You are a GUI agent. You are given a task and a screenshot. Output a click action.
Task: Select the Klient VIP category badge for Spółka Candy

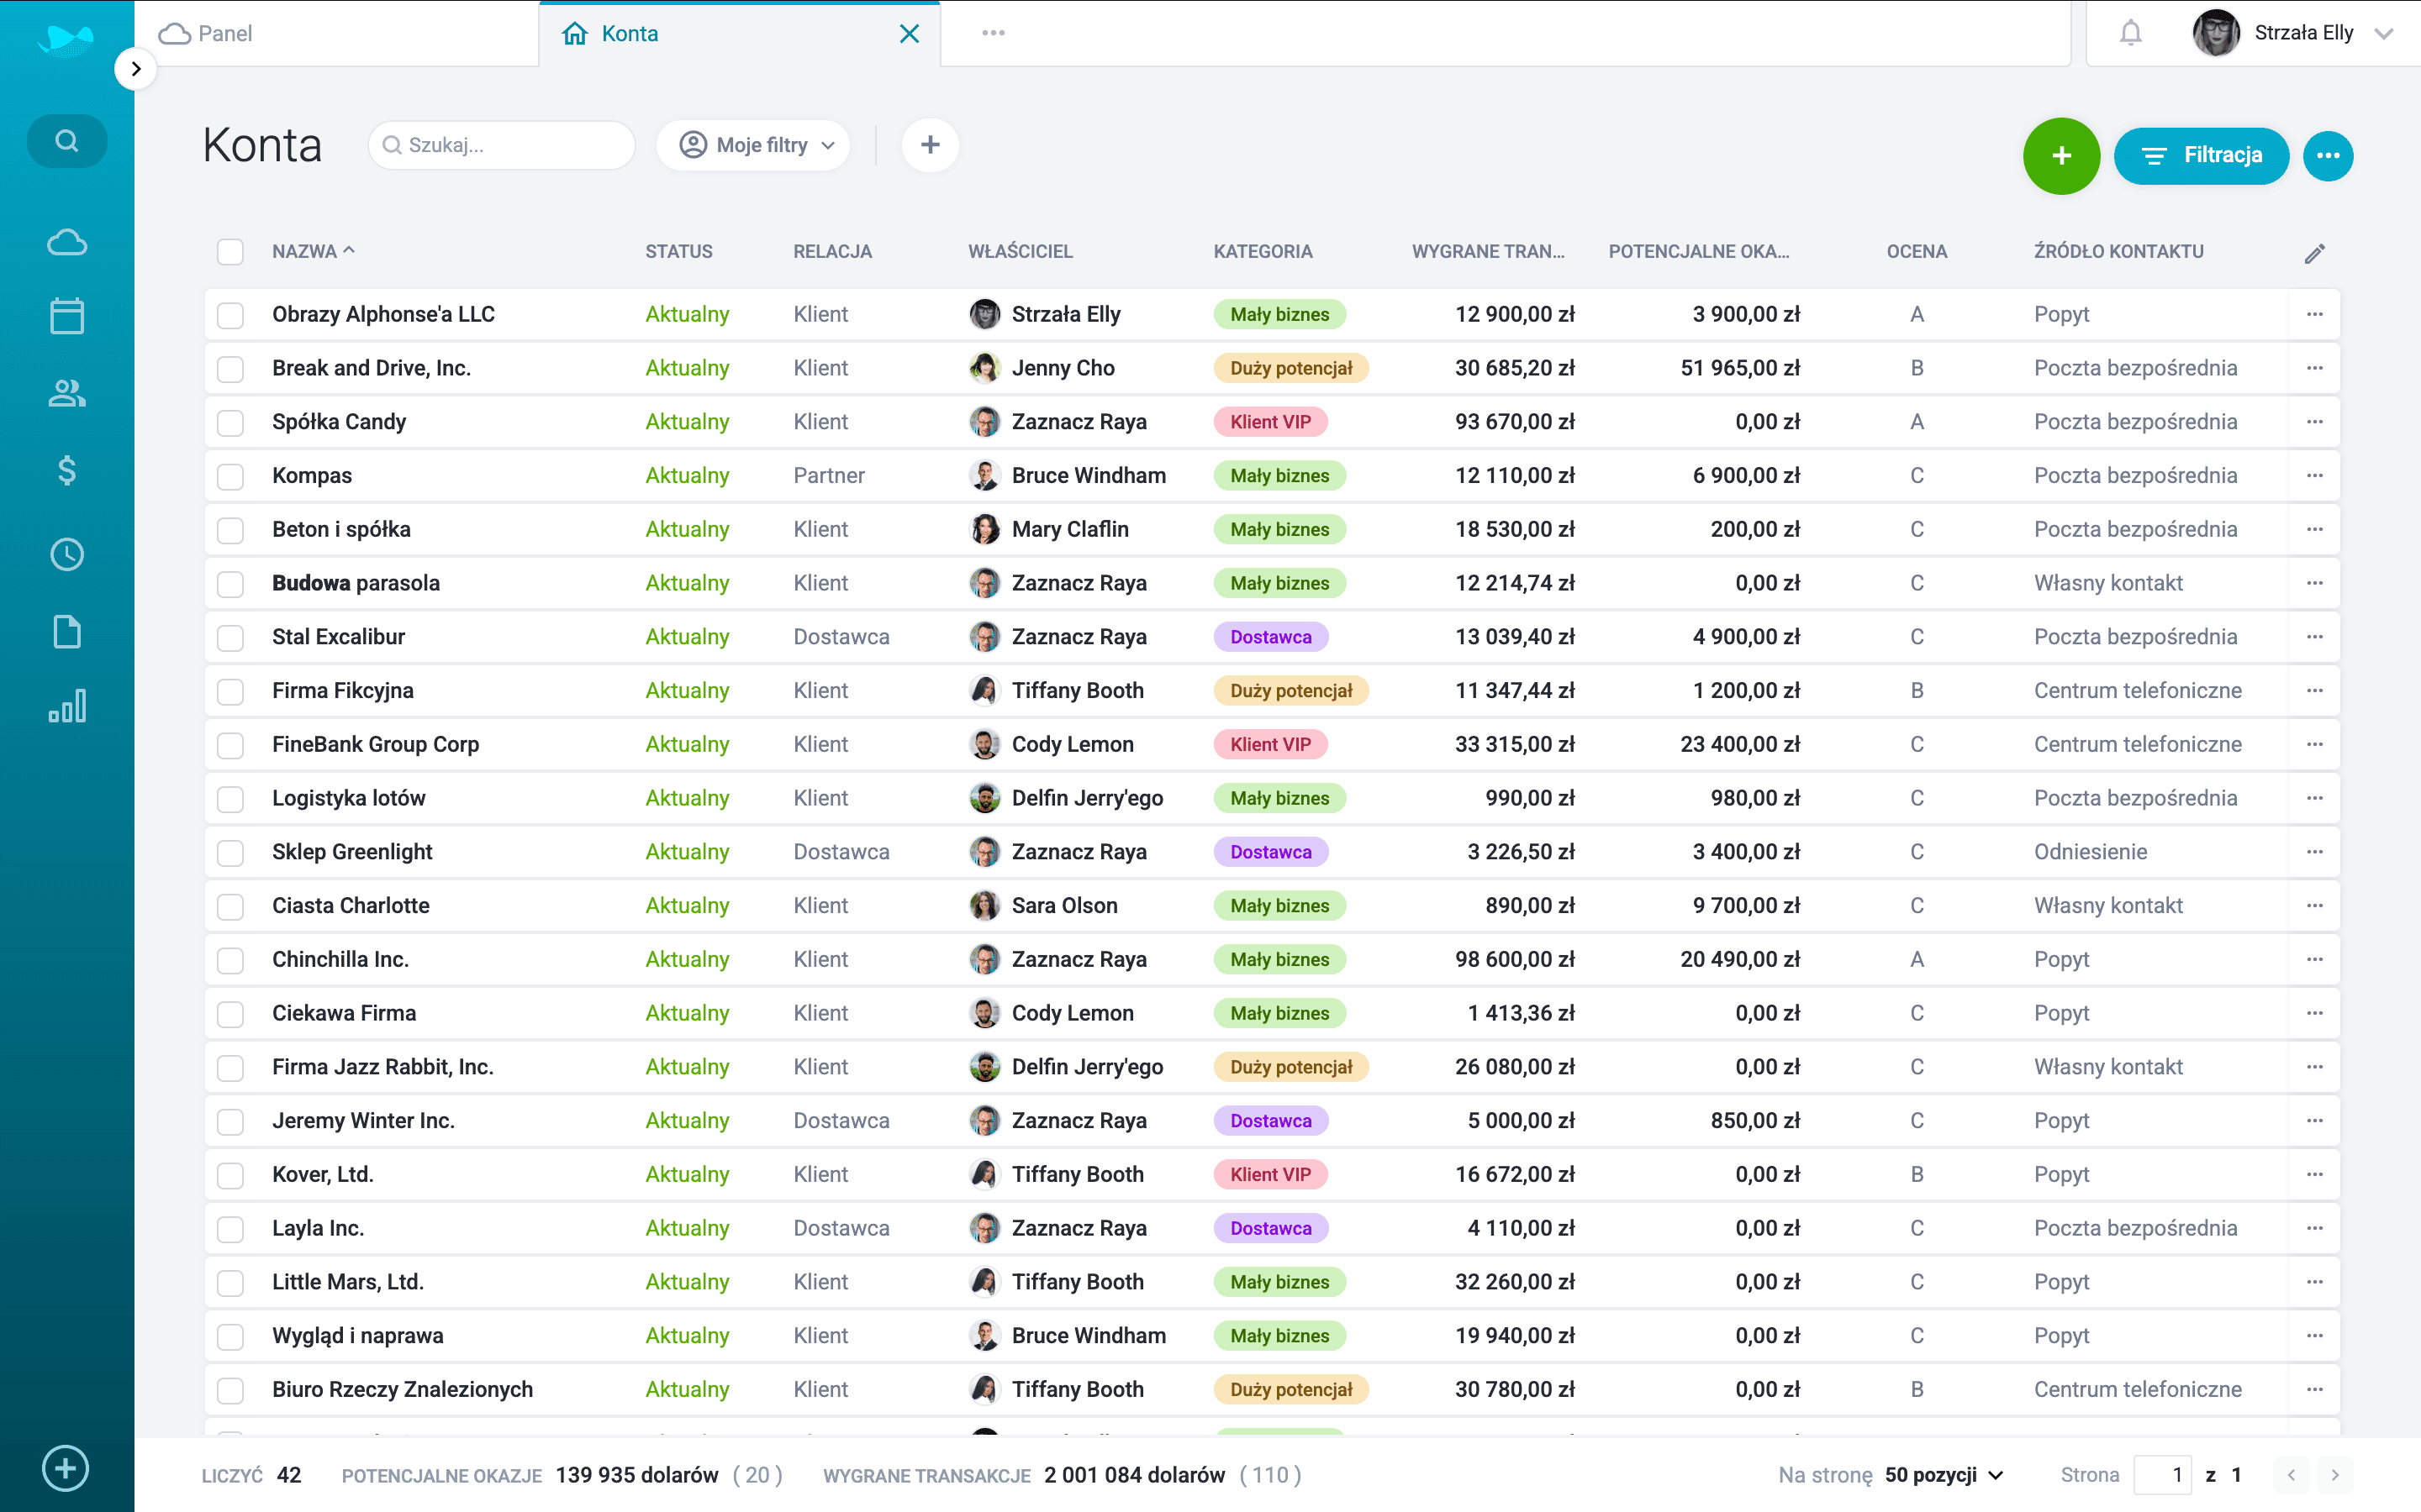[1270, 421]
